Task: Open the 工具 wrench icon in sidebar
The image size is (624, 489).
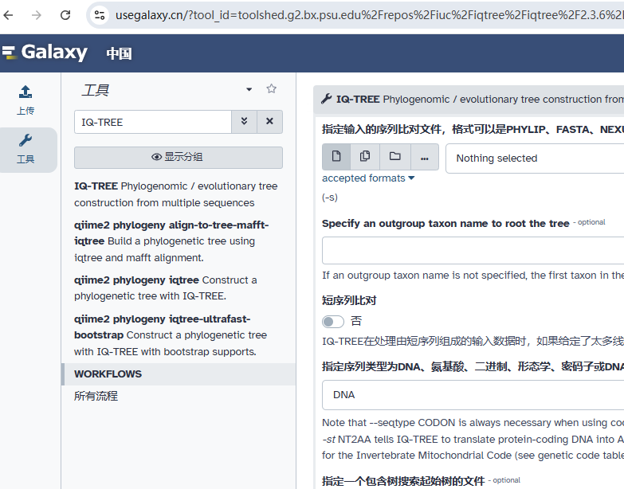Action: tap(26, 150)
